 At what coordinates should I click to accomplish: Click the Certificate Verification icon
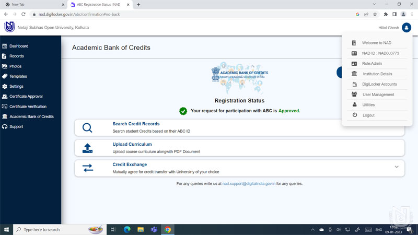5,107
